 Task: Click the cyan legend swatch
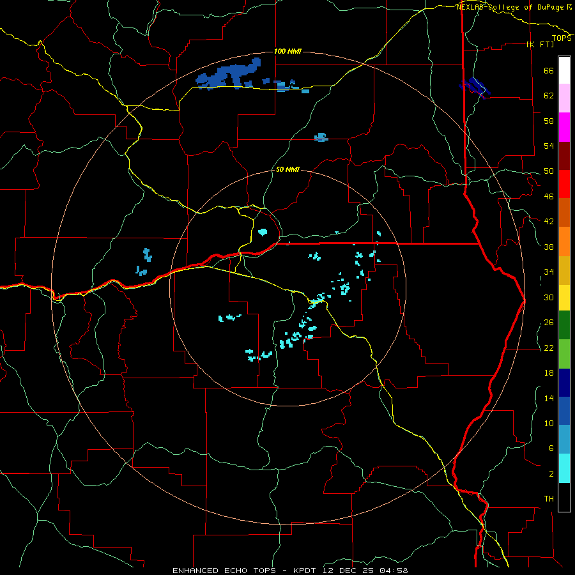[564, 468]
